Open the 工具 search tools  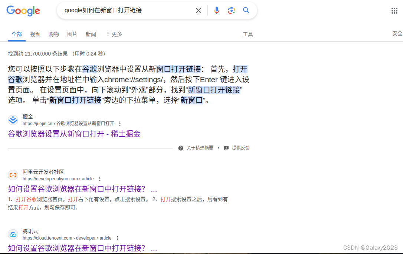click(x=248, y=34)
